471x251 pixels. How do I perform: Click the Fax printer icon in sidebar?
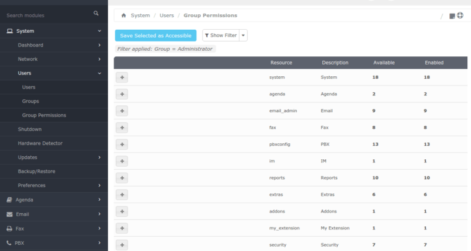tap(9, 228)
